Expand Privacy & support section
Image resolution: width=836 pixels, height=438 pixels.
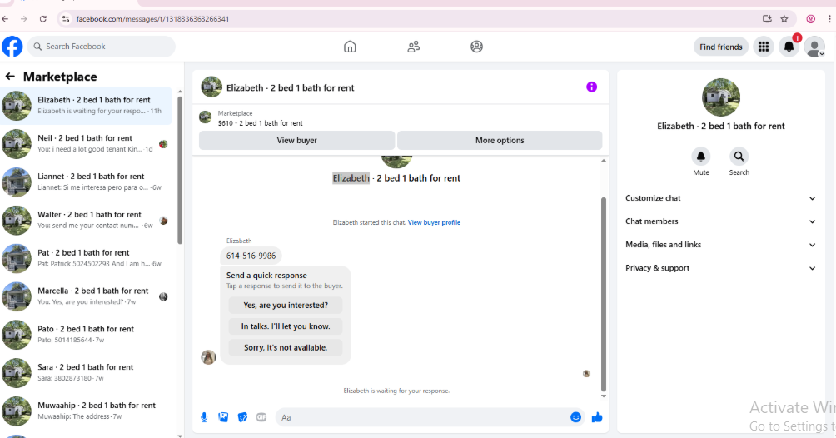pyautogui.click(x=721, y=268)
